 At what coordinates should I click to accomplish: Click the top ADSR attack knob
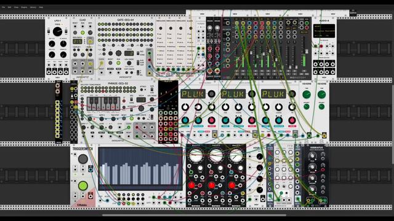(x=259, y=157)
